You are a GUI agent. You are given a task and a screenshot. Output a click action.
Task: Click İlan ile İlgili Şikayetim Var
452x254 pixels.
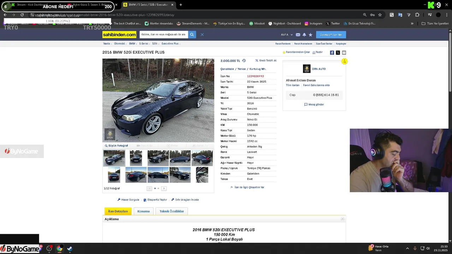247,187
